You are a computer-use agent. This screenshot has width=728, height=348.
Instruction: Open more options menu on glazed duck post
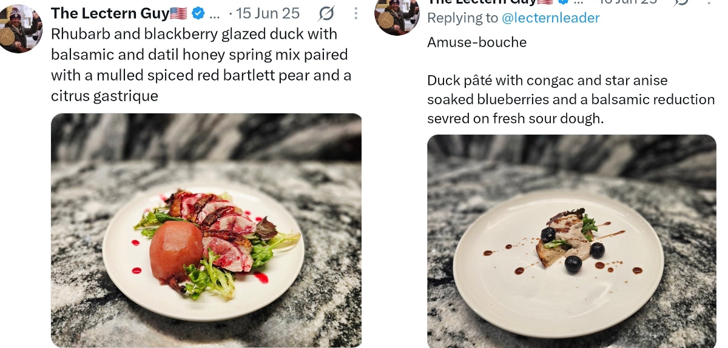(356, 13)
